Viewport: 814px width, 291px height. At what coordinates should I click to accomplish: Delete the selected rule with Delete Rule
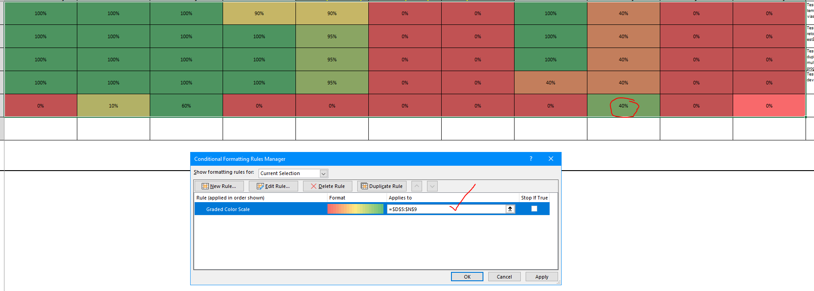click(x=327, y=186)
